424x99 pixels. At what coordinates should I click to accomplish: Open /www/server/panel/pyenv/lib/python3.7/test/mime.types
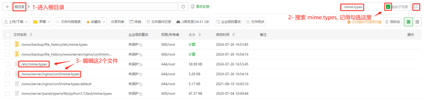67,93
